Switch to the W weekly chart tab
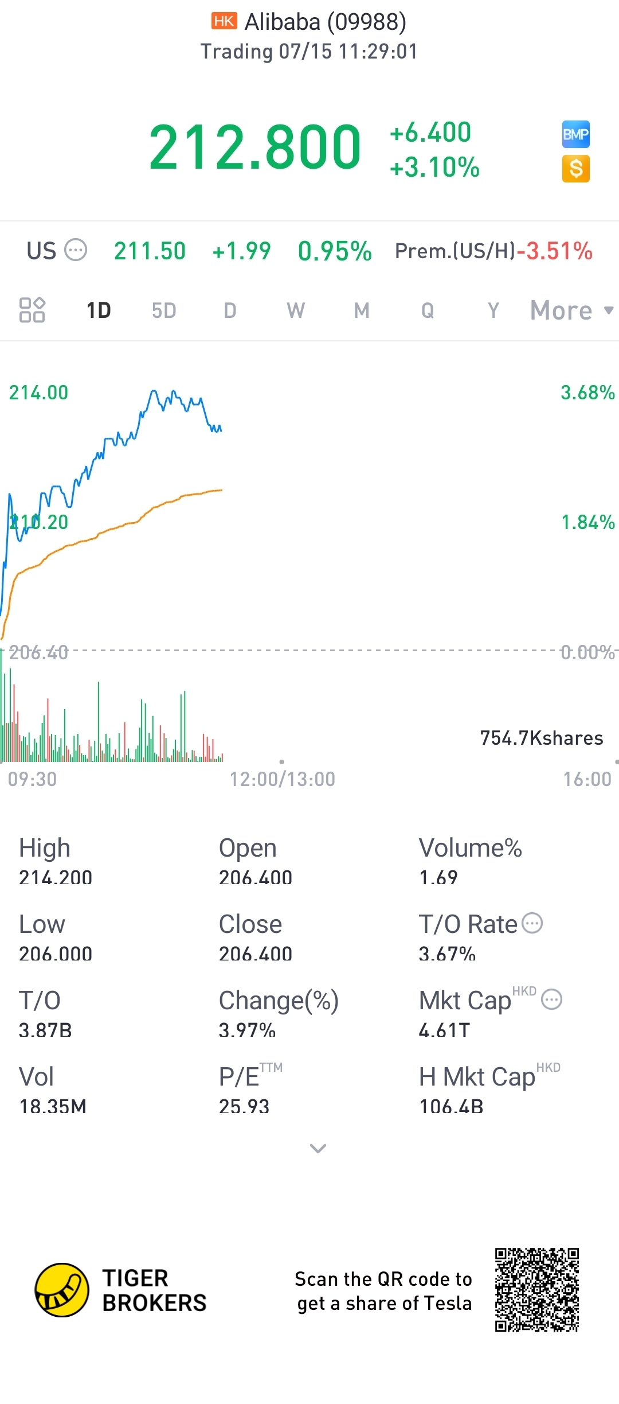619x1404 pixels. click(x=296, y=310)
